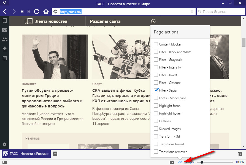
Task: Expand the Разделы сайта dropdown arrow
Action: coord(153,21)
